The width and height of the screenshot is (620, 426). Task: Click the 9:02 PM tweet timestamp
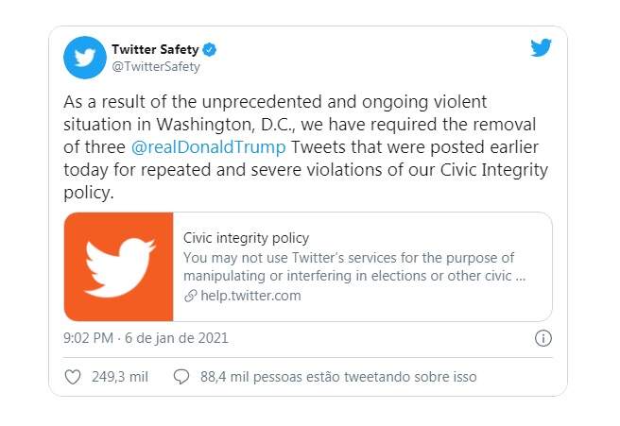(90, 338)
